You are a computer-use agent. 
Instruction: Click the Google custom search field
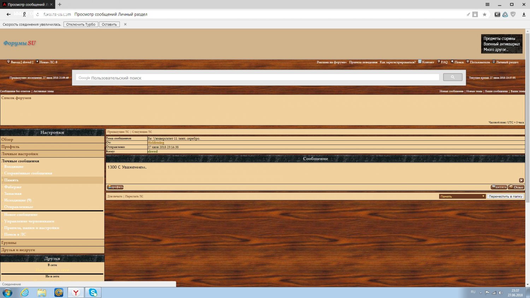click(257, 77)
